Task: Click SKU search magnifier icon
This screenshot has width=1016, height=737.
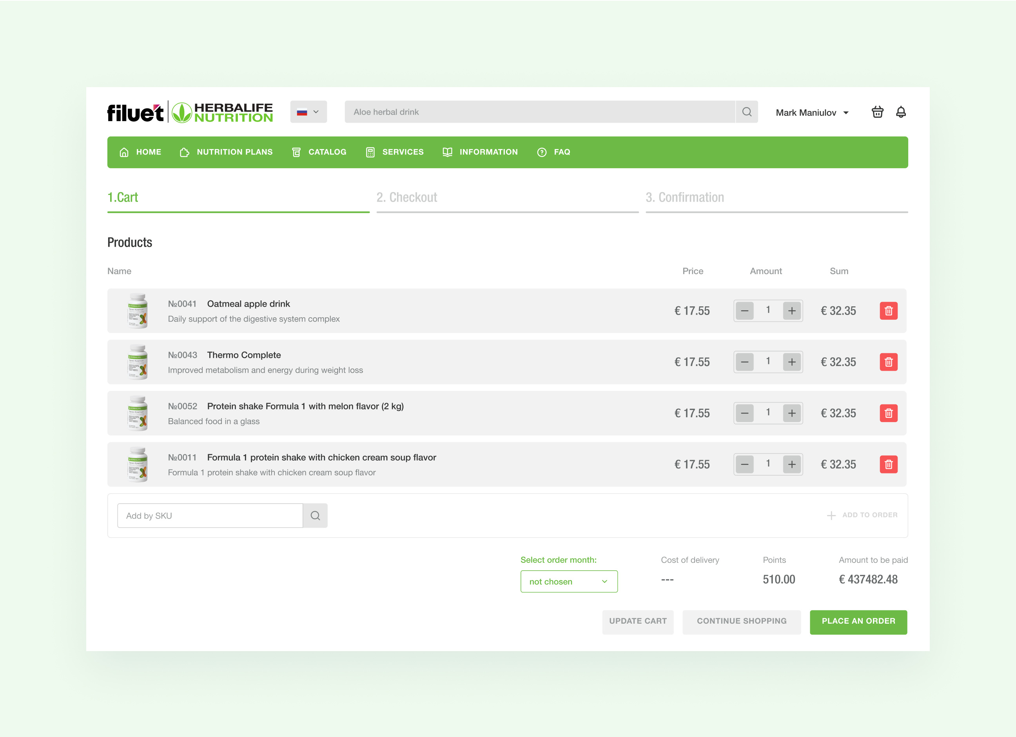Action: coord(315,515)
